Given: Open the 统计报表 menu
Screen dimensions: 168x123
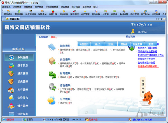Looking at the screenshot, I should 76,7.
